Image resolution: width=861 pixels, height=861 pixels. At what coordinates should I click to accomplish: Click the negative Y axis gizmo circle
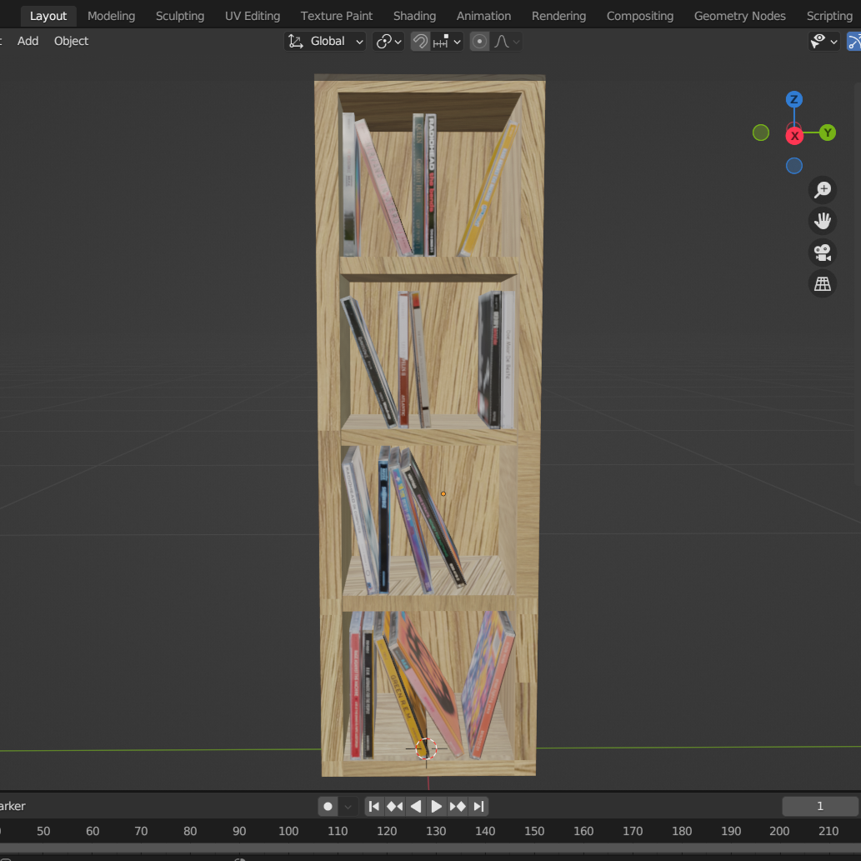760,133
